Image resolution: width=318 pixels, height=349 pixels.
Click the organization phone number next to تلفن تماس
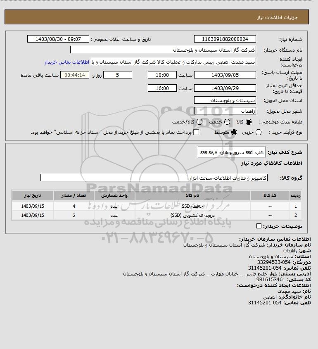[265, 268]
